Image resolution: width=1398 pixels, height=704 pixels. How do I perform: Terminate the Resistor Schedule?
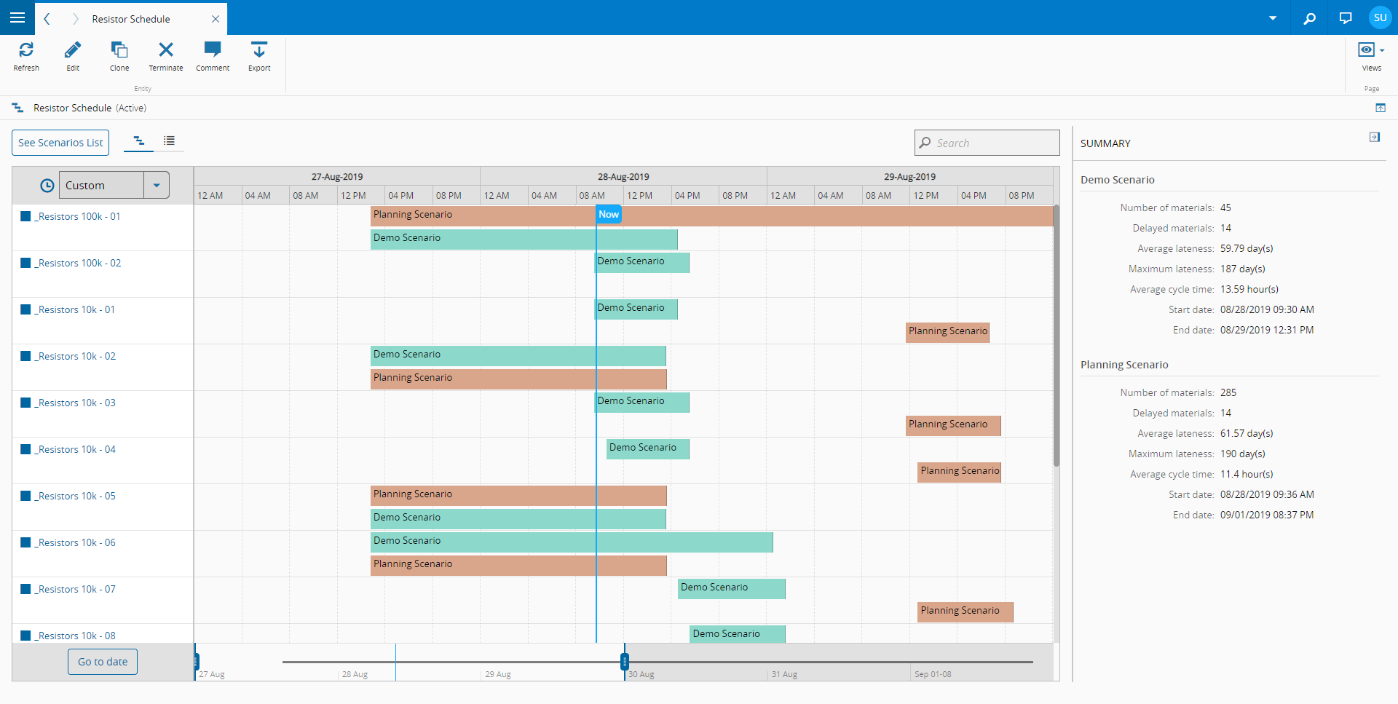[x=166, y=56]
